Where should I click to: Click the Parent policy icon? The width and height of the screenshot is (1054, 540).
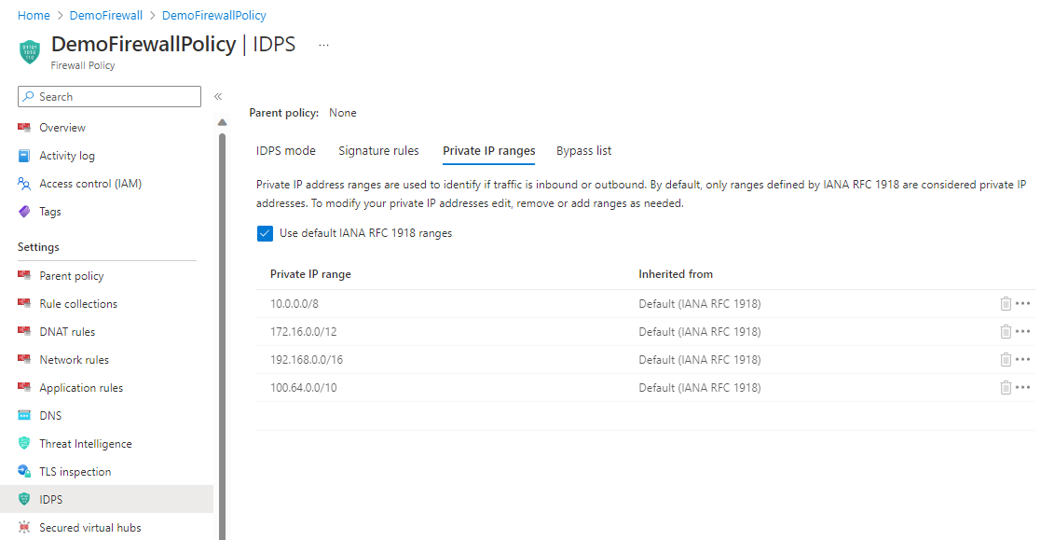24,275
